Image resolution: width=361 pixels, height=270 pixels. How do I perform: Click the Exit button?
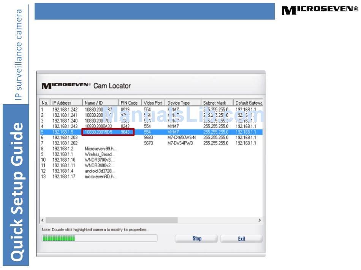point(241,238)
